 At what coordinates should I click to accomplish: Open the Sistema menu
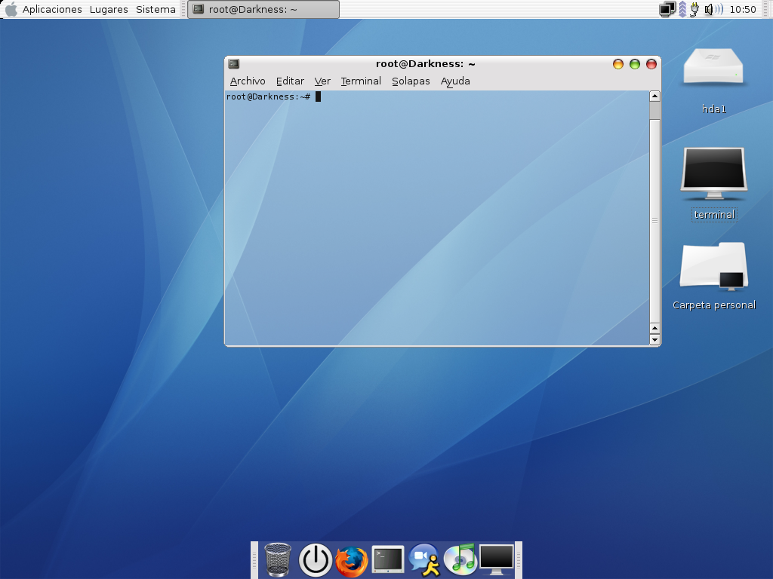(x=156, y=9)
